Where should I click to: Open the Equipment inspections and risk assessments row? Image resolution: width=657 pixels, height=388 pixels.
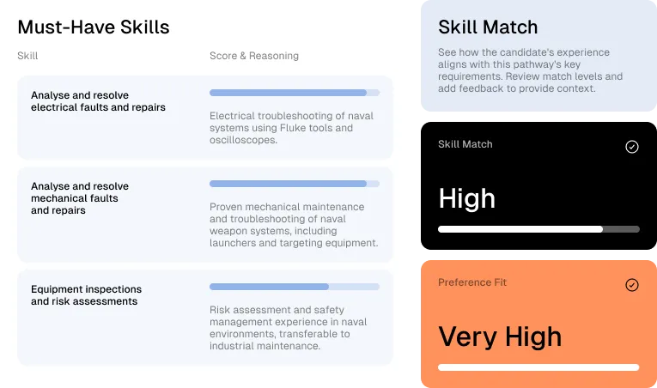click(x=205, y=318)
